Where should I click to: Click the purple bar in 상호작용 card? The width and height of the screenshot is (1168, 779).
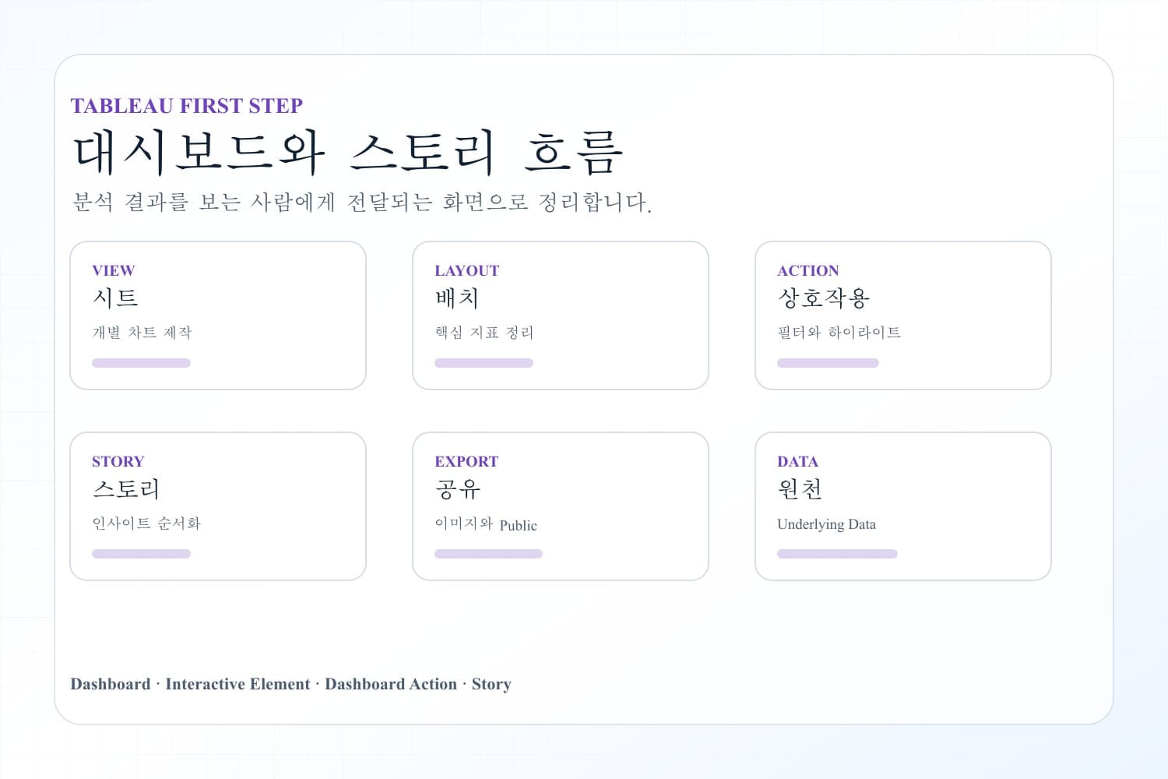828,363
